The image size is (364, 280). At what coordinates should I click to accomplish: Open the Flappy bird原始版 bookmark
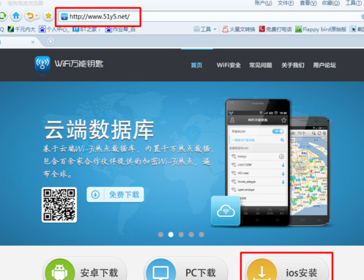point(321,29)
